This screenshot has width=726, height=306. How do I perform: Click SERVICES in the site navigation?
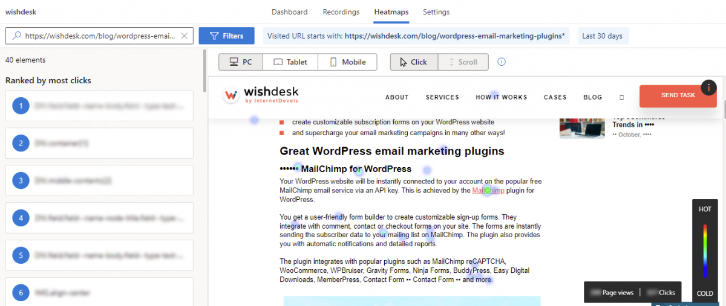pyautogui.click(x=442, y=97)
